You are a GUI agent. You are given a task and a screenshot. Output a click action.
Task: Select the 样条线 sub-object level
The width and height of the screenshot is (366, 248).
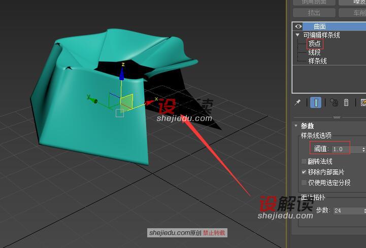pyautogui.click(x=317, y=61)
